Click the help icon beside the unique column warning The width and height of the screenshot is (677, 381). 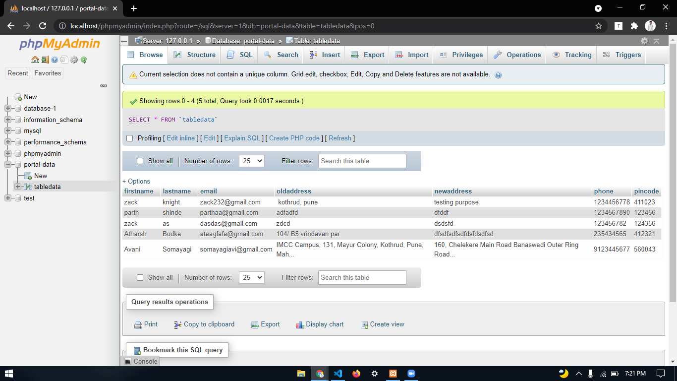click(498, 75)
